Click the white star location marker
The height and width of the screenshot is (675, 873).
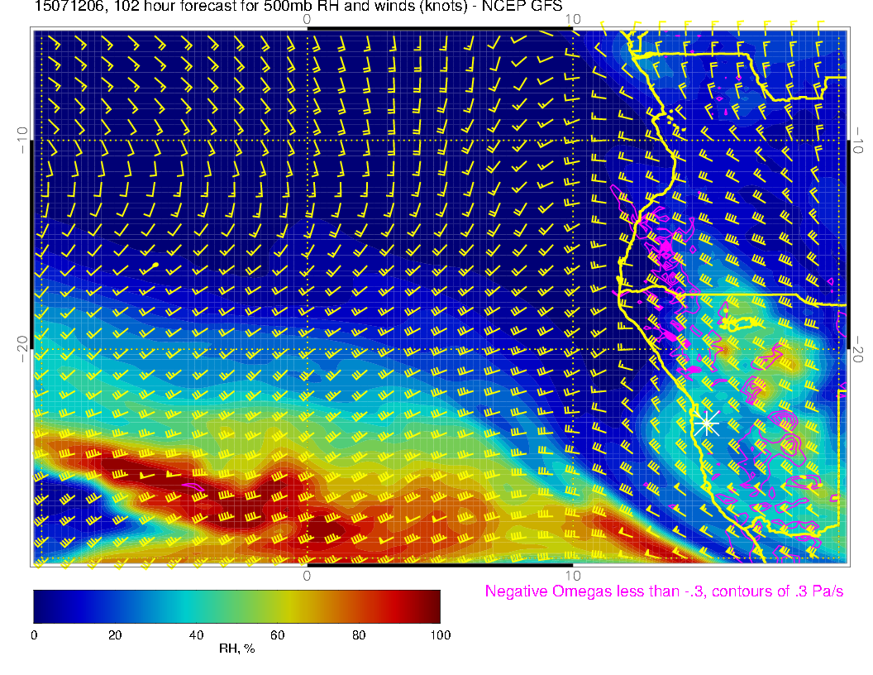point(707,424)
